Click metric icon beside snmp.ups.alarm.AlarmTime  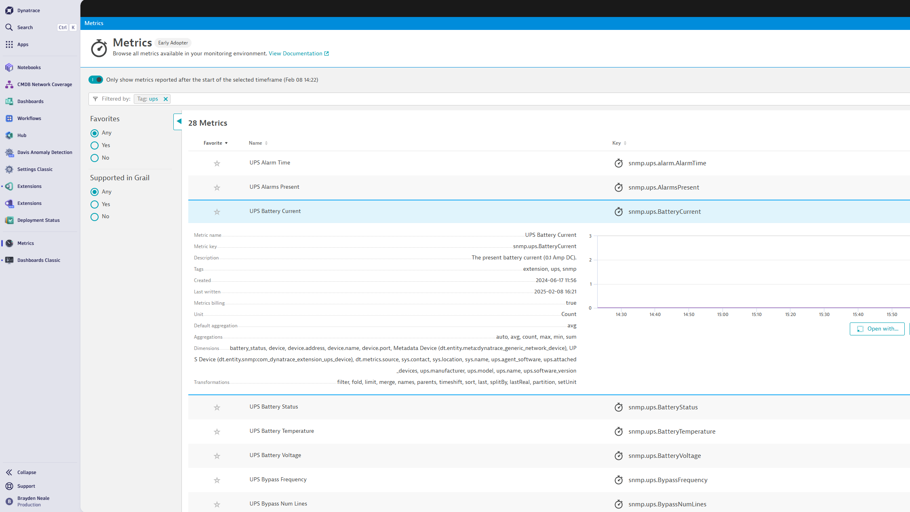[619, 163]
